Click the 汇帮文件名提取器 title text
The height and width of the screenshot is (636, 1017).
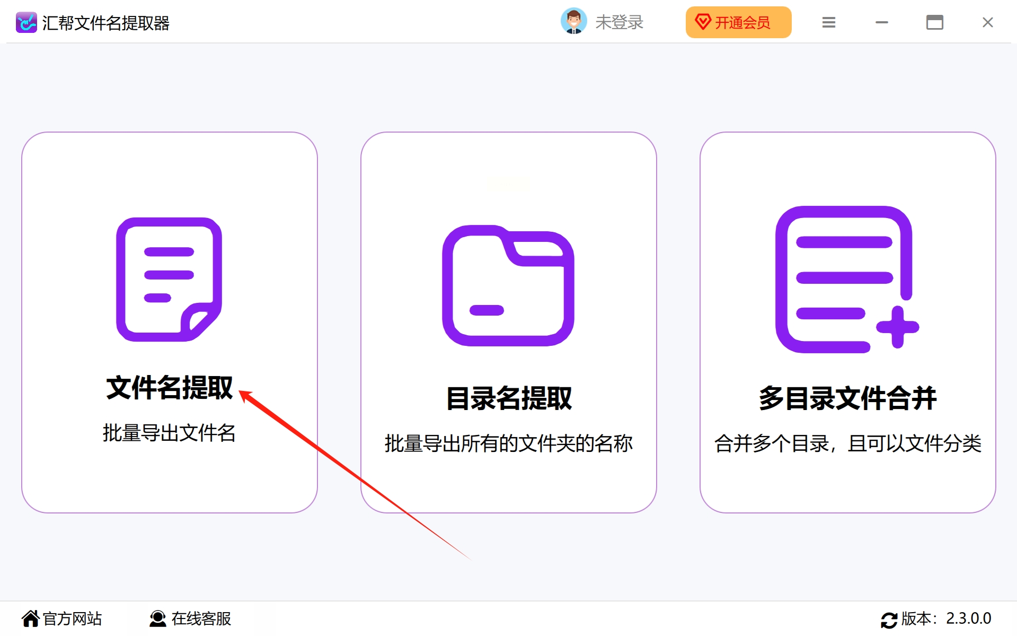[106, 23]
